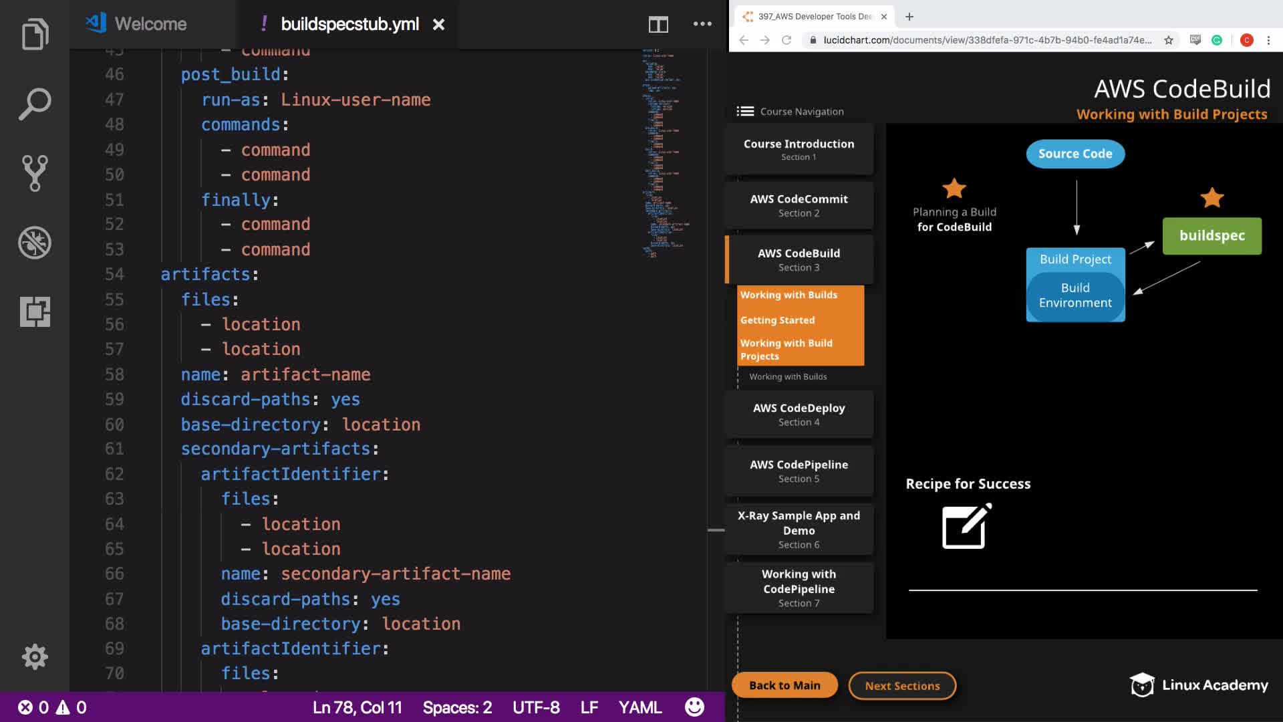The image size is (1283, 722).
Task: Open AWS CodeDeploy Section 4
Action: click(x=799, y=414)
